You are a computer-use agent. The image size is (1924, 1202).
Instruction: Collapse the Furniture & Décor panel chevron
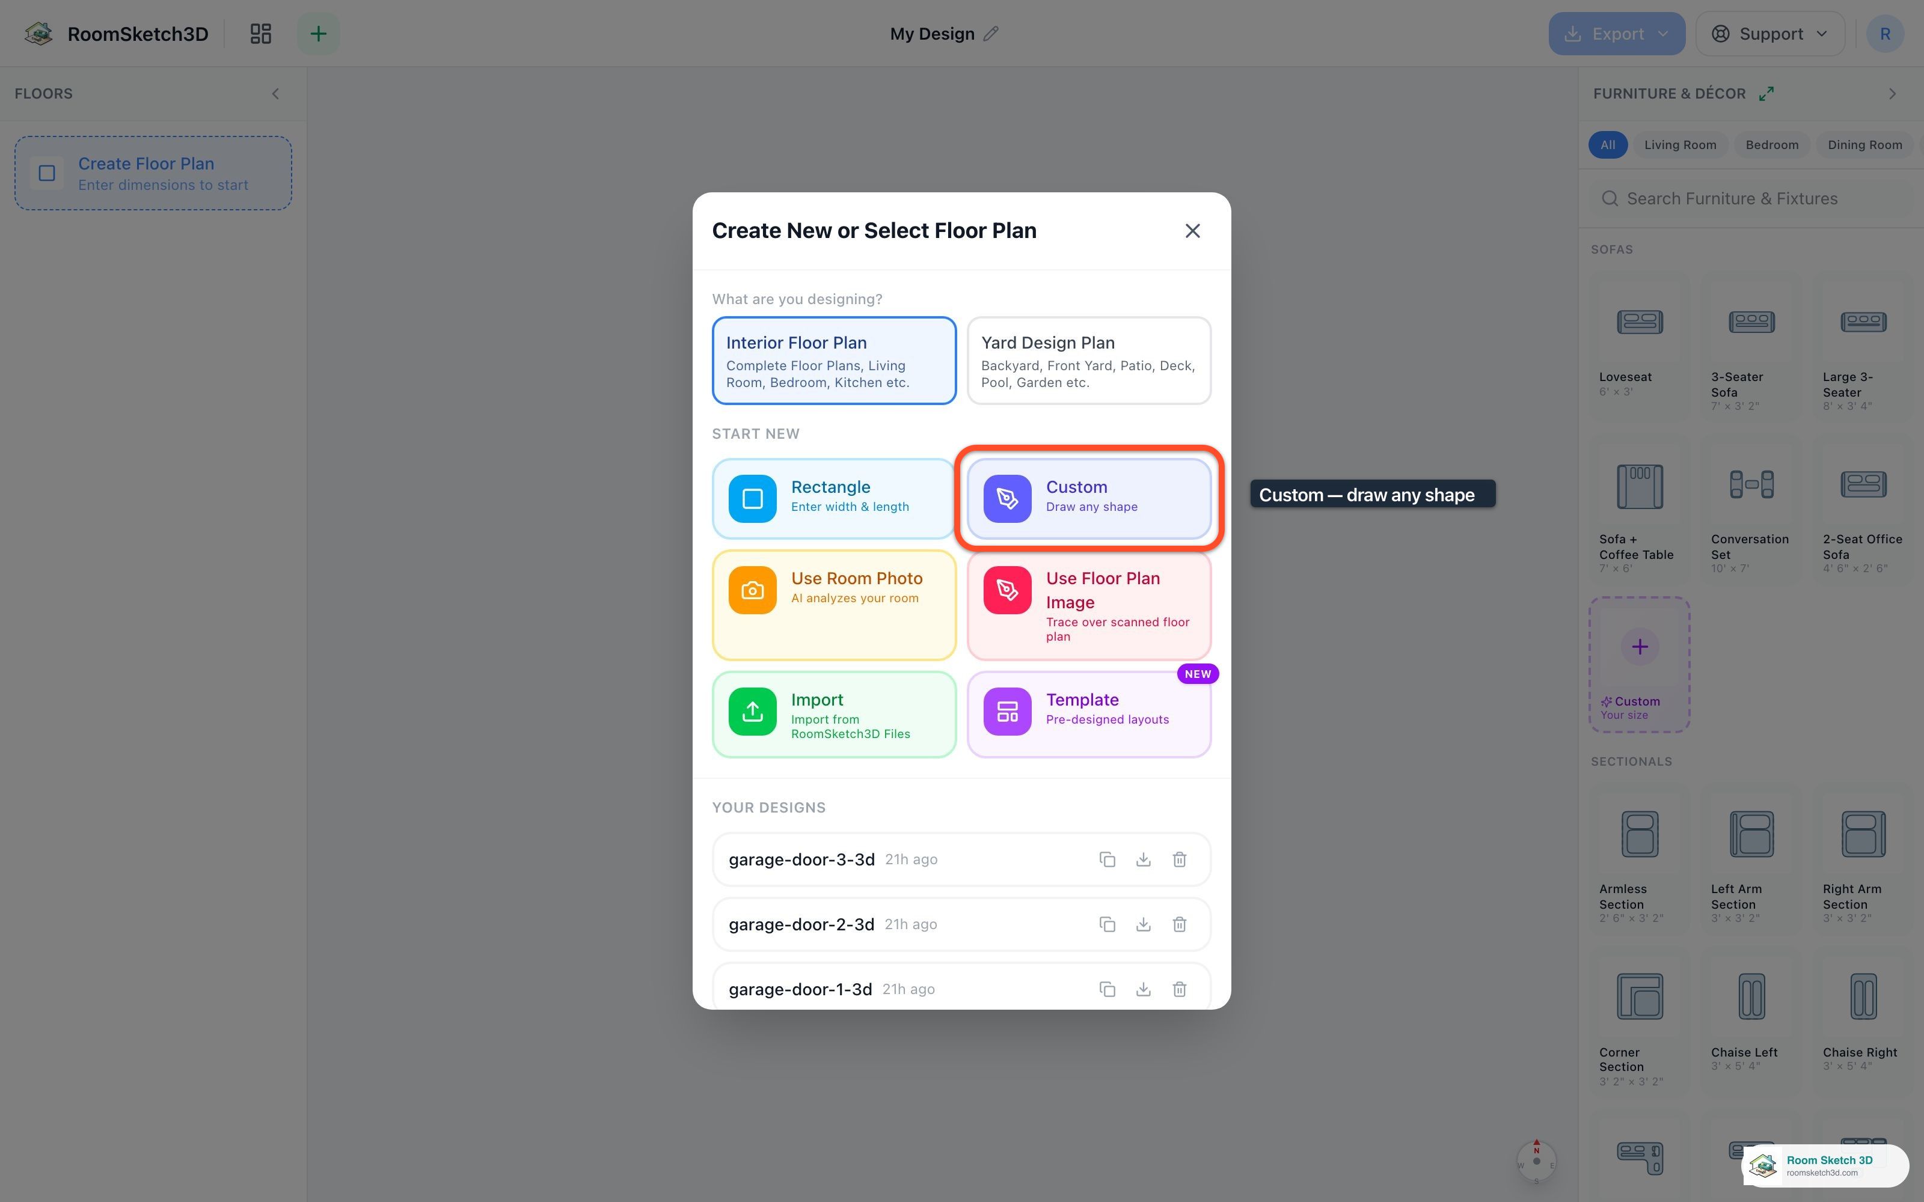[1892, 94]
